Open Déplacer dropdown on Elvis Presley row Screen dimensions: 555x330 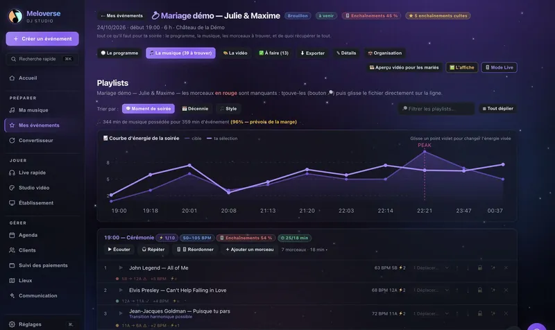[431, 290]
